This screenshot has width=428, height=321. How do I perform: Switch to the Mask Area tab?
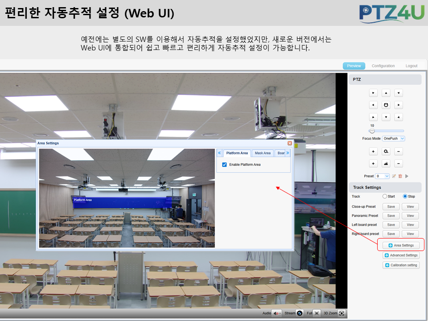pos(263,153)
